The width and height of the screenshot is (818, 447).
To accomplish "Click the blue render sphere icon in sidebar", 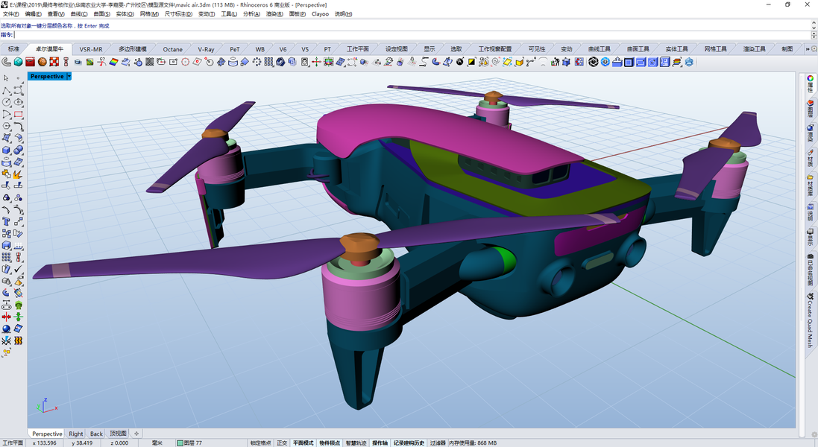I will point(6,329).
